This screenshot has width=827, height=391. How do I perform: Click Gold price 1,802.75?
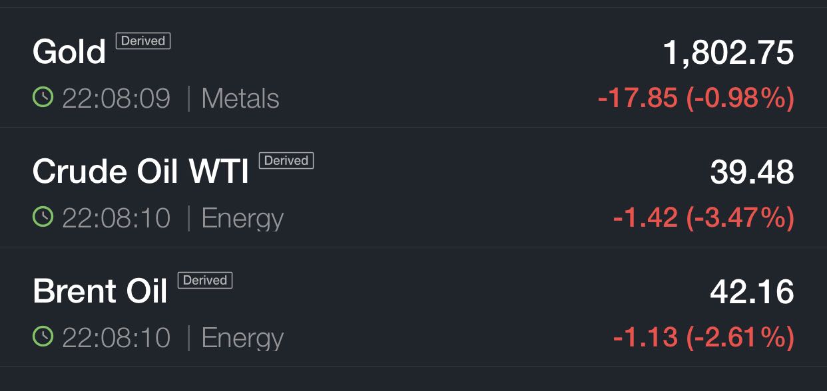click(x=728, y=53)
